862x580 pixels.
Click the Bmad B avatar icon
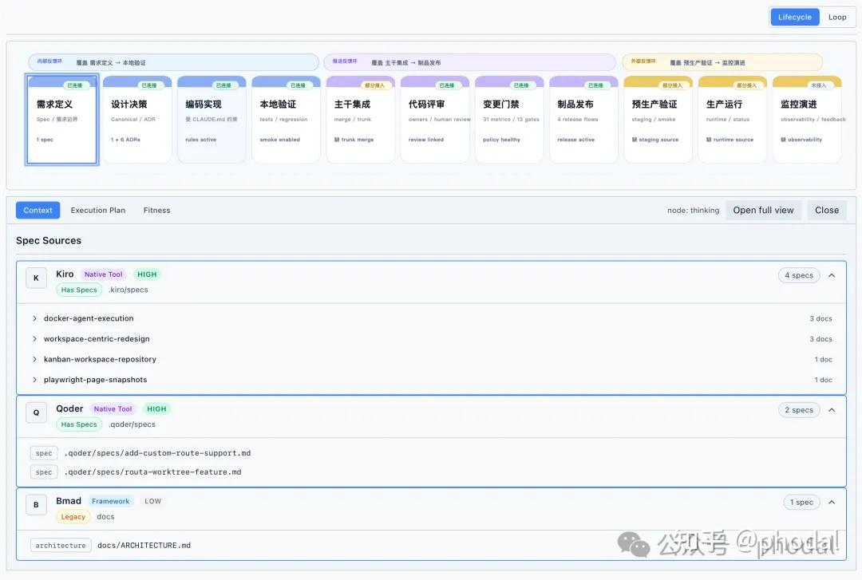(x=36, y=505)
